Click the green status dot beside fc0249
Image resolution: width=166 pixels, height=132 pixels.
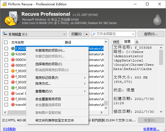(13, 54)
